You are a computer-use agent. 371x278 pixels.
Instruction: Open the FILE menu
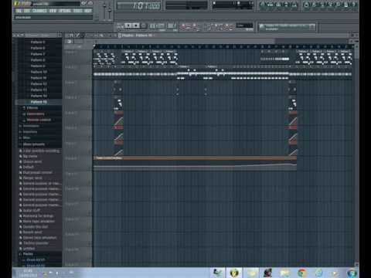coord(19,11)
